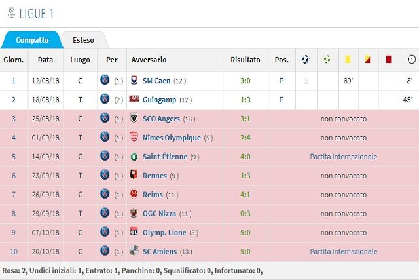Switch to the Esteso tab
Image resolution: width=419 pixels, height=280 pixels.
pos(83,40)
